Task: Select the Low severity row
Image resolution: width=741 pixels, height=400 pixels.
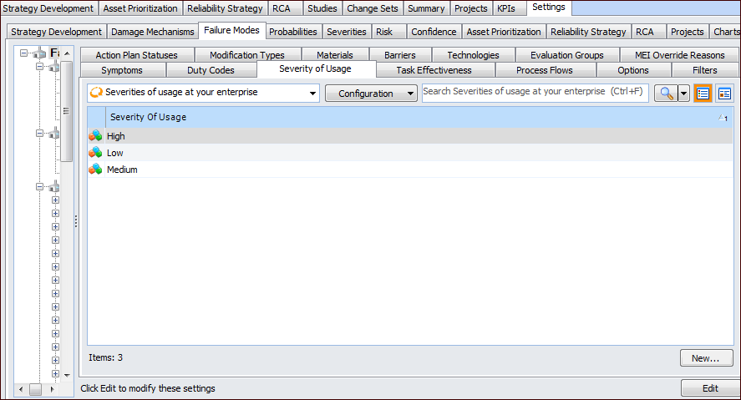Action: pos(410,153)
